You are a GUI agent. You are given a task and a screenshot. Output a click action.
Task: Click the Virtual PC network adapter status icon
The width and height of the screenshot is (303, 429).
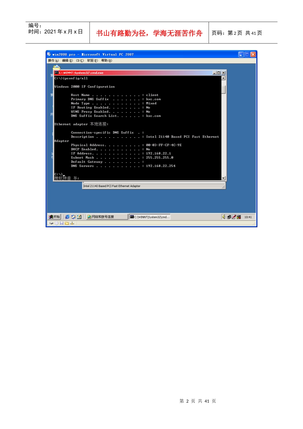pyautogui.click(x=72, y=223)
